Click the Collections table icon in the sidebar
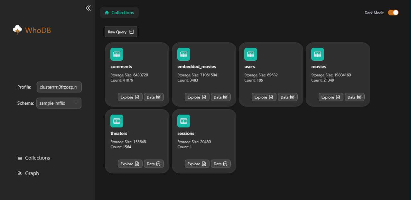411x200 pixels. click(x=20, y=158)
